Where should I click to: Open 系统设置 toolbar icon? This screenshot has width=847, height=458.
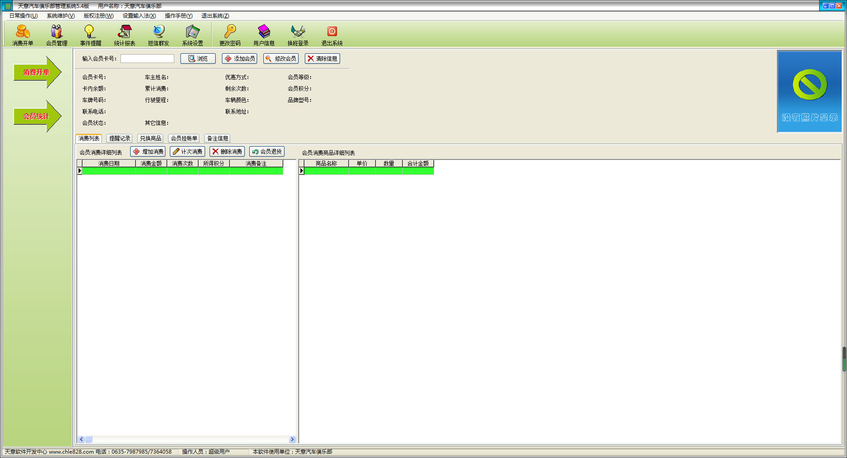[193, 31]
